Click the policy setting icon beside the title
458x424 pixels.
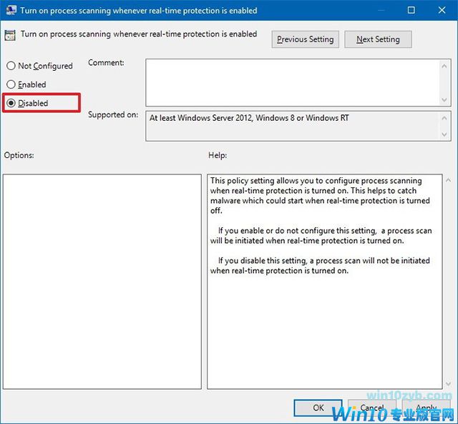[10, 35]
